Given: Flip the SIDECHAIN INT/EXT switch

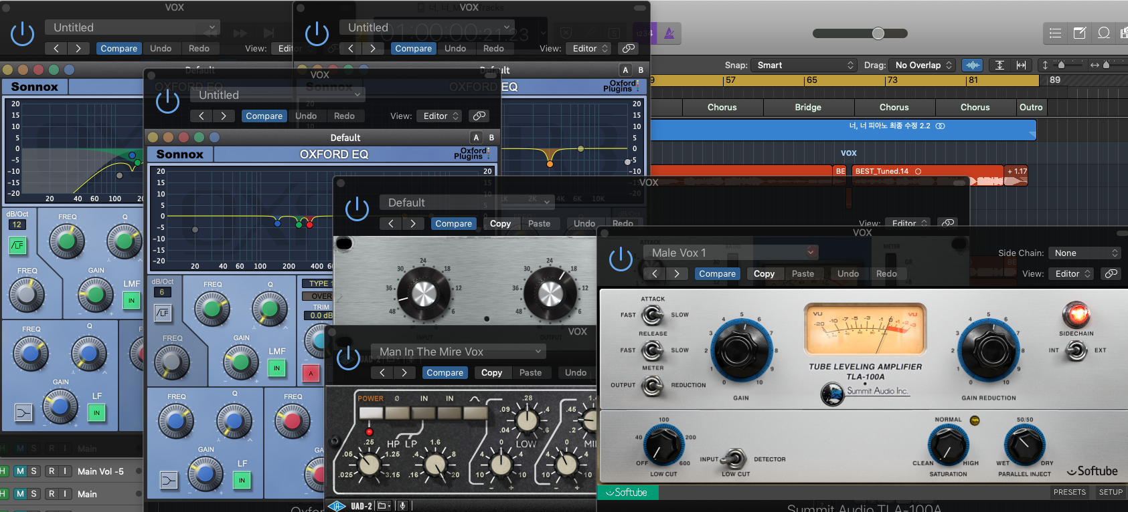Looking at the screenshot, I should pos(1076,350).
